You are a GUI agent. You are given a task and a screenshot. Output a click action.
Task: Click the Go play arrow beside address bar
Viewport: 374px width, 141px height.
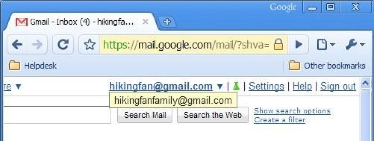click(299, 45)
